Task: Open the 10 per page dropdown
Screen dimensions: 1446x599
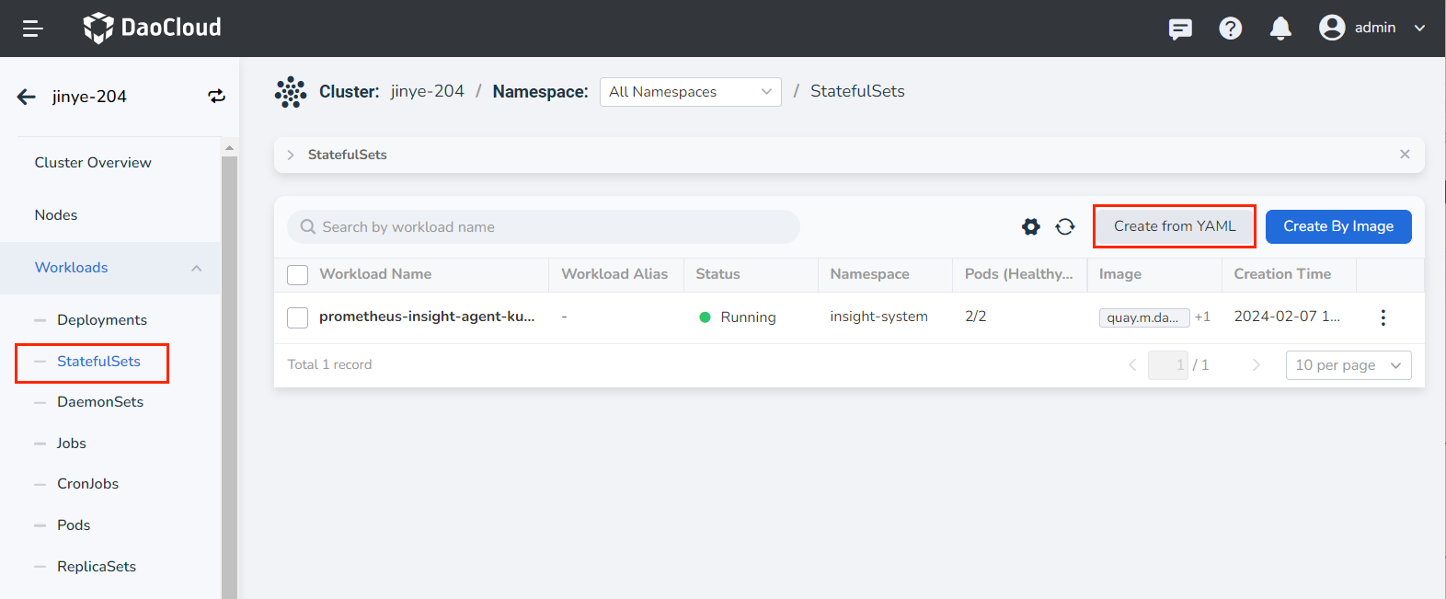Action: click(1348, 365)
